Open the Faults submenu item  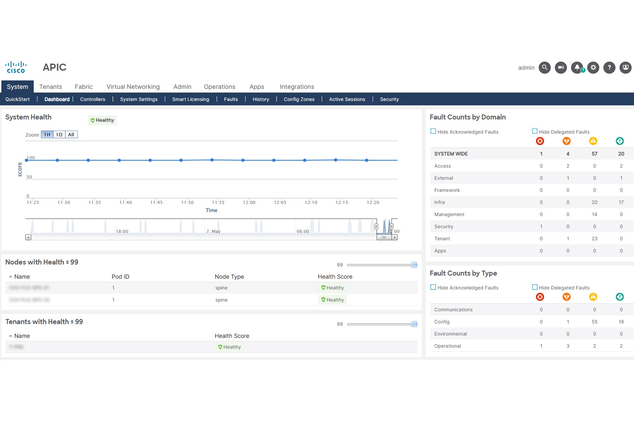231,99
